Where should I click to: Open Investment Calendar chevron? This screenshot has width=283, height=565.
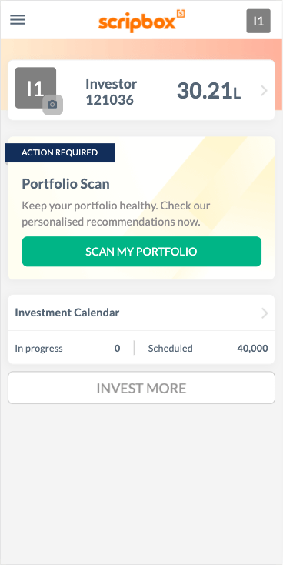[x=265, y=313]
